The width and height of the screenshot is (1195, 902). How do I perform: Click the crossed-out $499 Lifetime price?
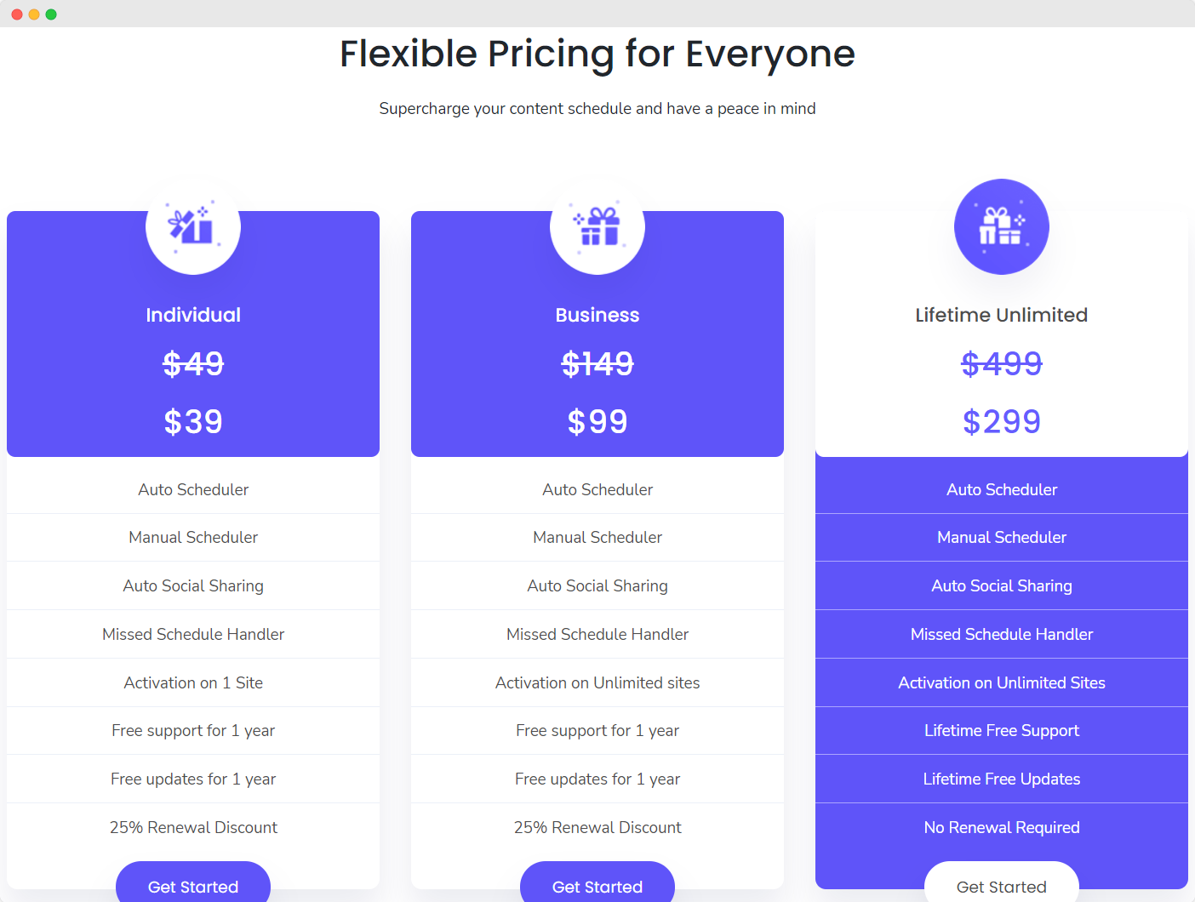1001,363
